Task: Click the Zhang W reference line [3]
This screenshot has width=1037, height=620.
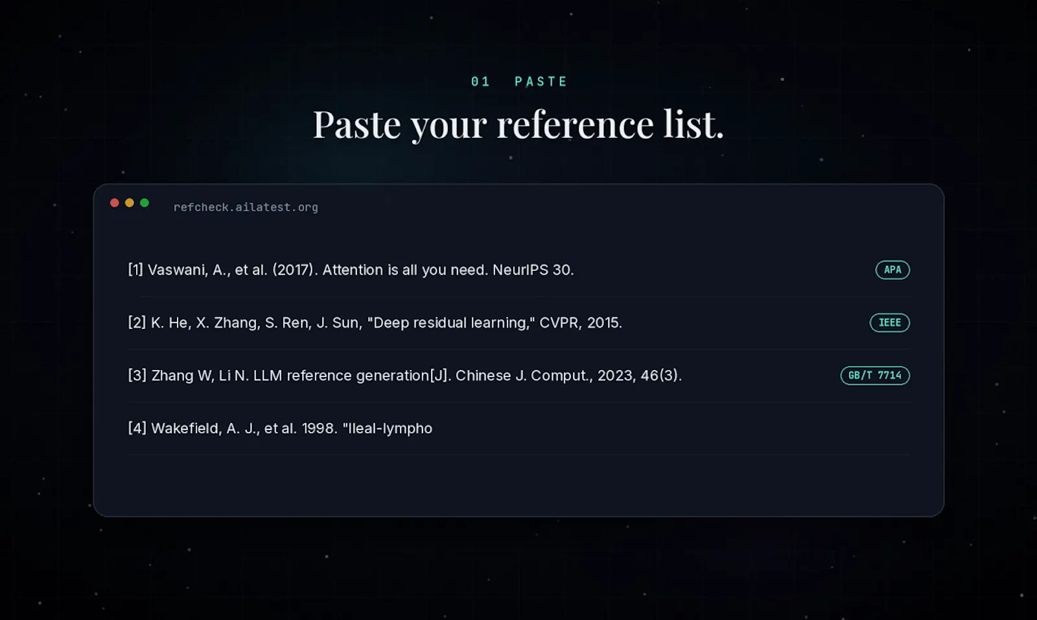Action: [404, 376]
